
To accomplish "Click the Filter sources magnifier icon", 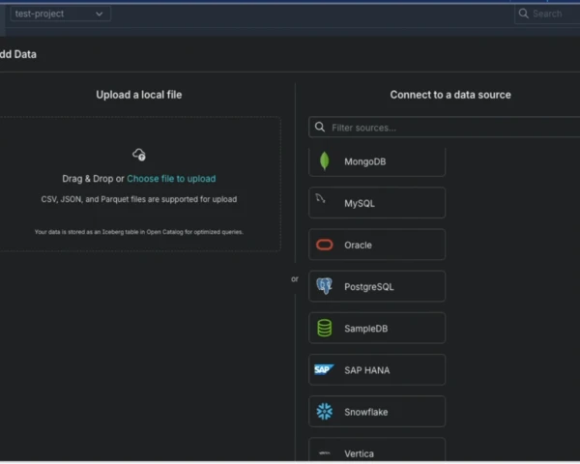I will tap(320, 128).
